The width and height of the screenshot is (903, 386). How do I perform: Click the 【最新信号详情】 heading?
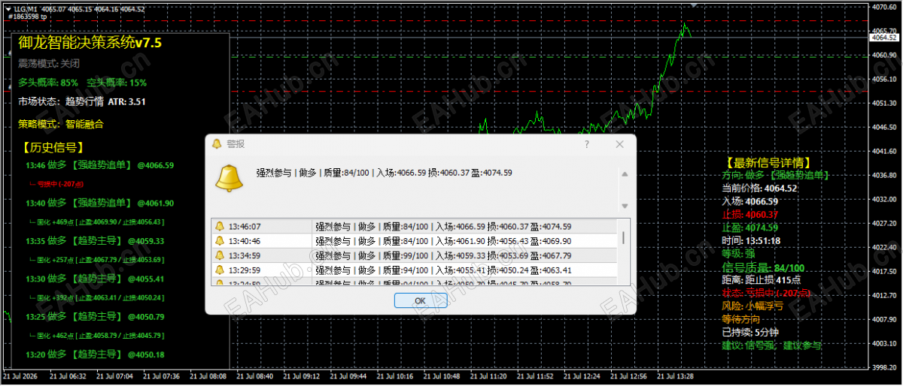(768, 162)
